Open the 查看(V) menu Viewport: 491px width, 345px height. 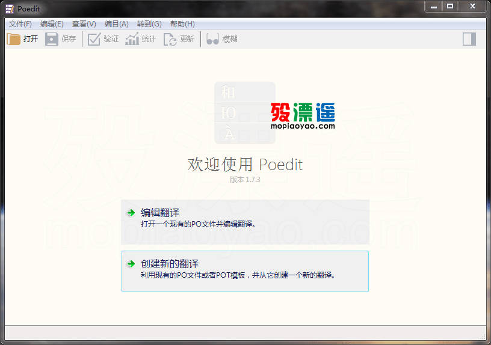coord(84,24)
